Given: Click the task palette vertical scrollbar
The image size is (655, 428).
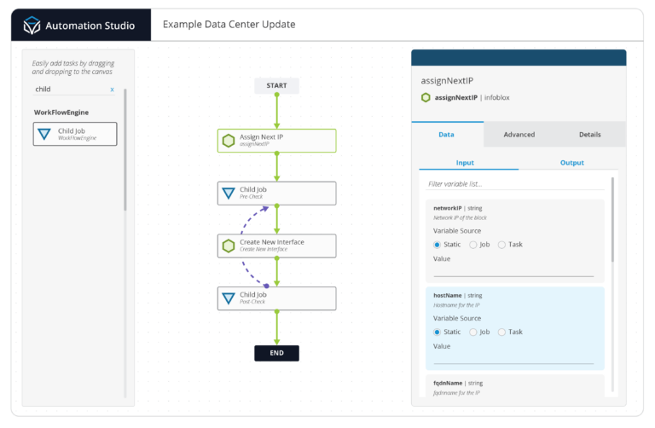Looking at the screenshot, I should [x=125, y=153].
